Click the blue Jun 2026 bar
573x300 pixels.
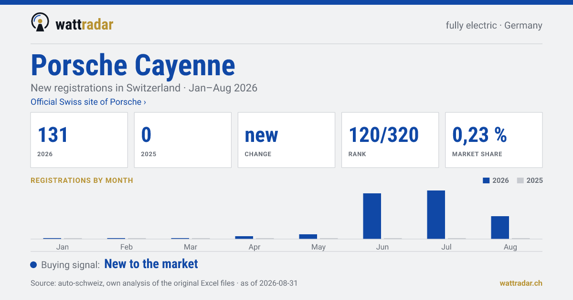click(x=372, y=216)
